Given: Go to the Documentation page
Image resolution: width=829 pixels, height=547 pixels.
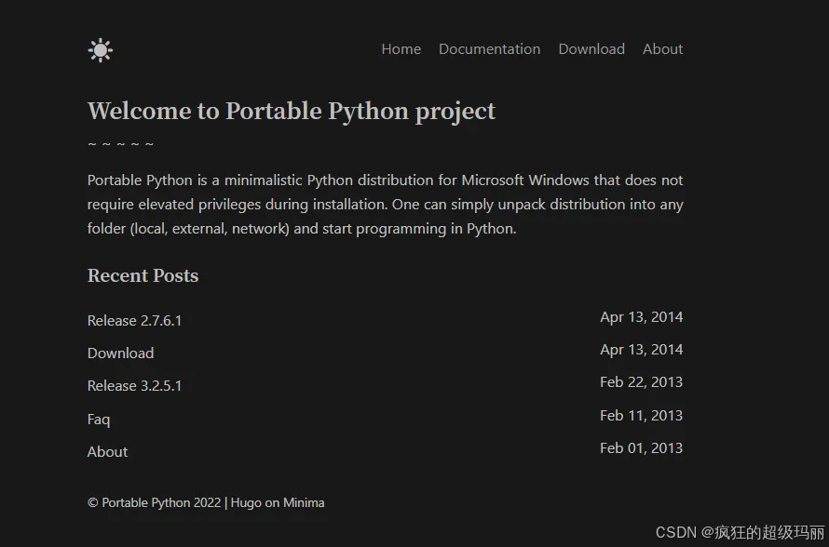Looking at the screenshot, I should 489,49.
